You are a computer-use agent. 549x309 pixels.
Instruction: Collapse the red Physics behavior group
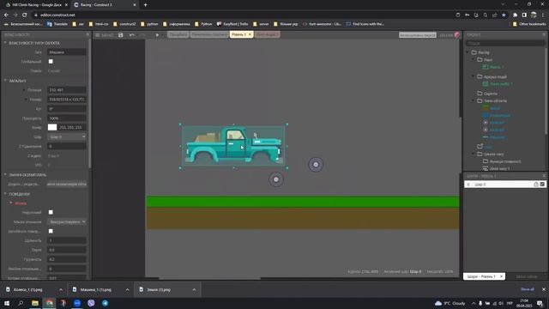click(x=11, y=203)
